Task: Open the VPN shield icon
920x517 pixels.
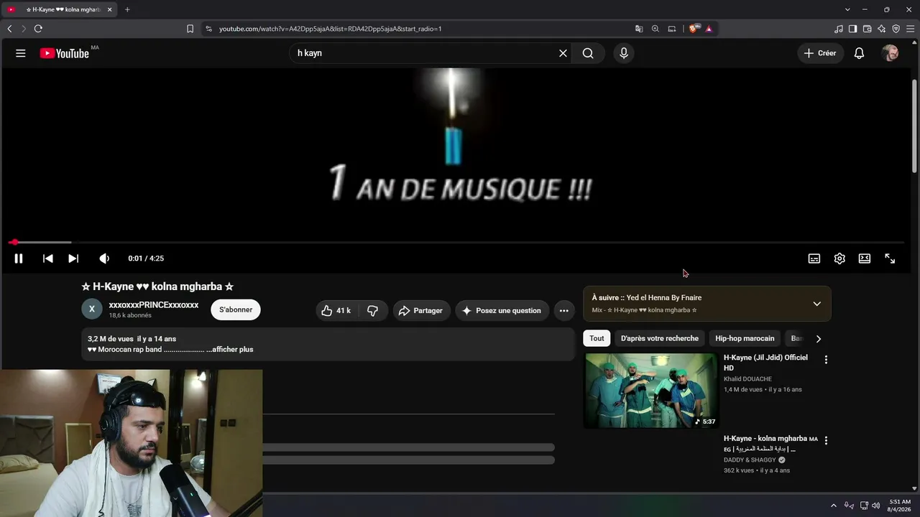Action: tap(896, 29)
